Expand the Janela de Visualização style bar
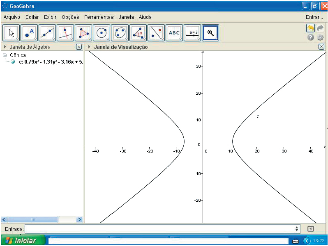This screenshot has height=246, width=328. (90, 47)
